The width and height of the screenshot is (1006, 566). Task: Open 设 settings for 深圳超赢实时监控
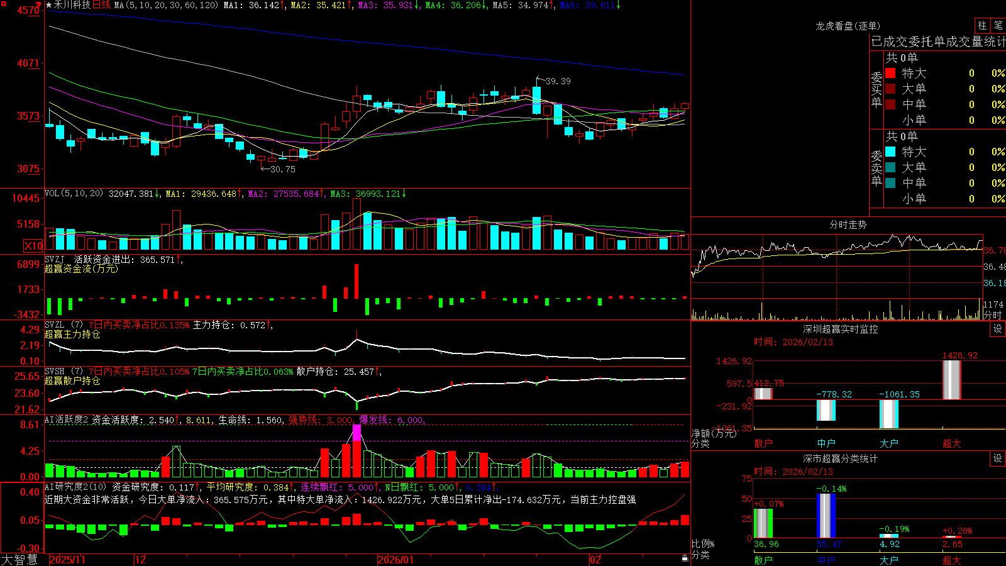click(998, 329)
